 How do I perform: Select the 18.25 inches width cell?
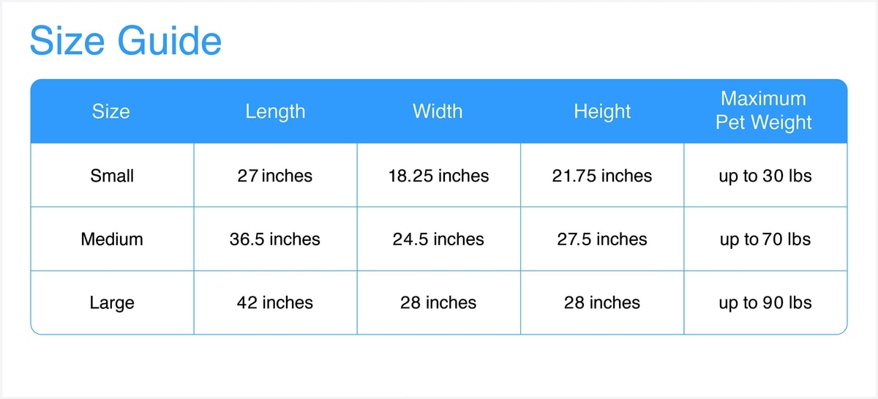coord(438,176)
